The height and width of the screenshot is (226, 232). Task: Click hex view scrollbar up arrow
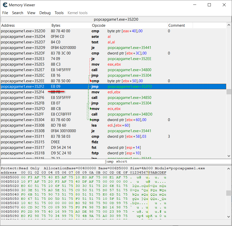pos(229,168)
